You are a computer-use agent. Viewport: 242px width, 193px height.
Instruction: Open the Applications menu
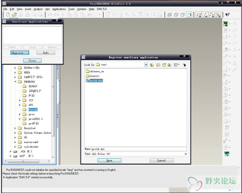(x=59, y=9)
